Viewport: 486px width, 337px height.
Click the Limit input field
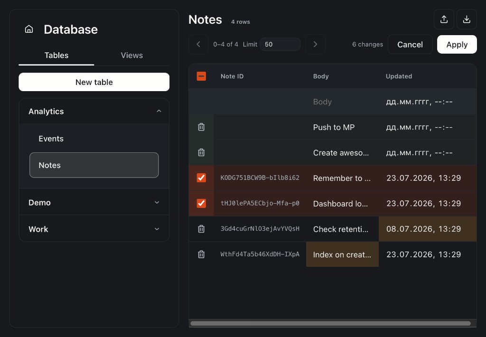tap(280, 44)
